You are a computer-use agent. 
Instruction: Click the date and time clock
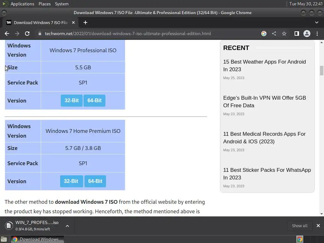coord(306,4)
